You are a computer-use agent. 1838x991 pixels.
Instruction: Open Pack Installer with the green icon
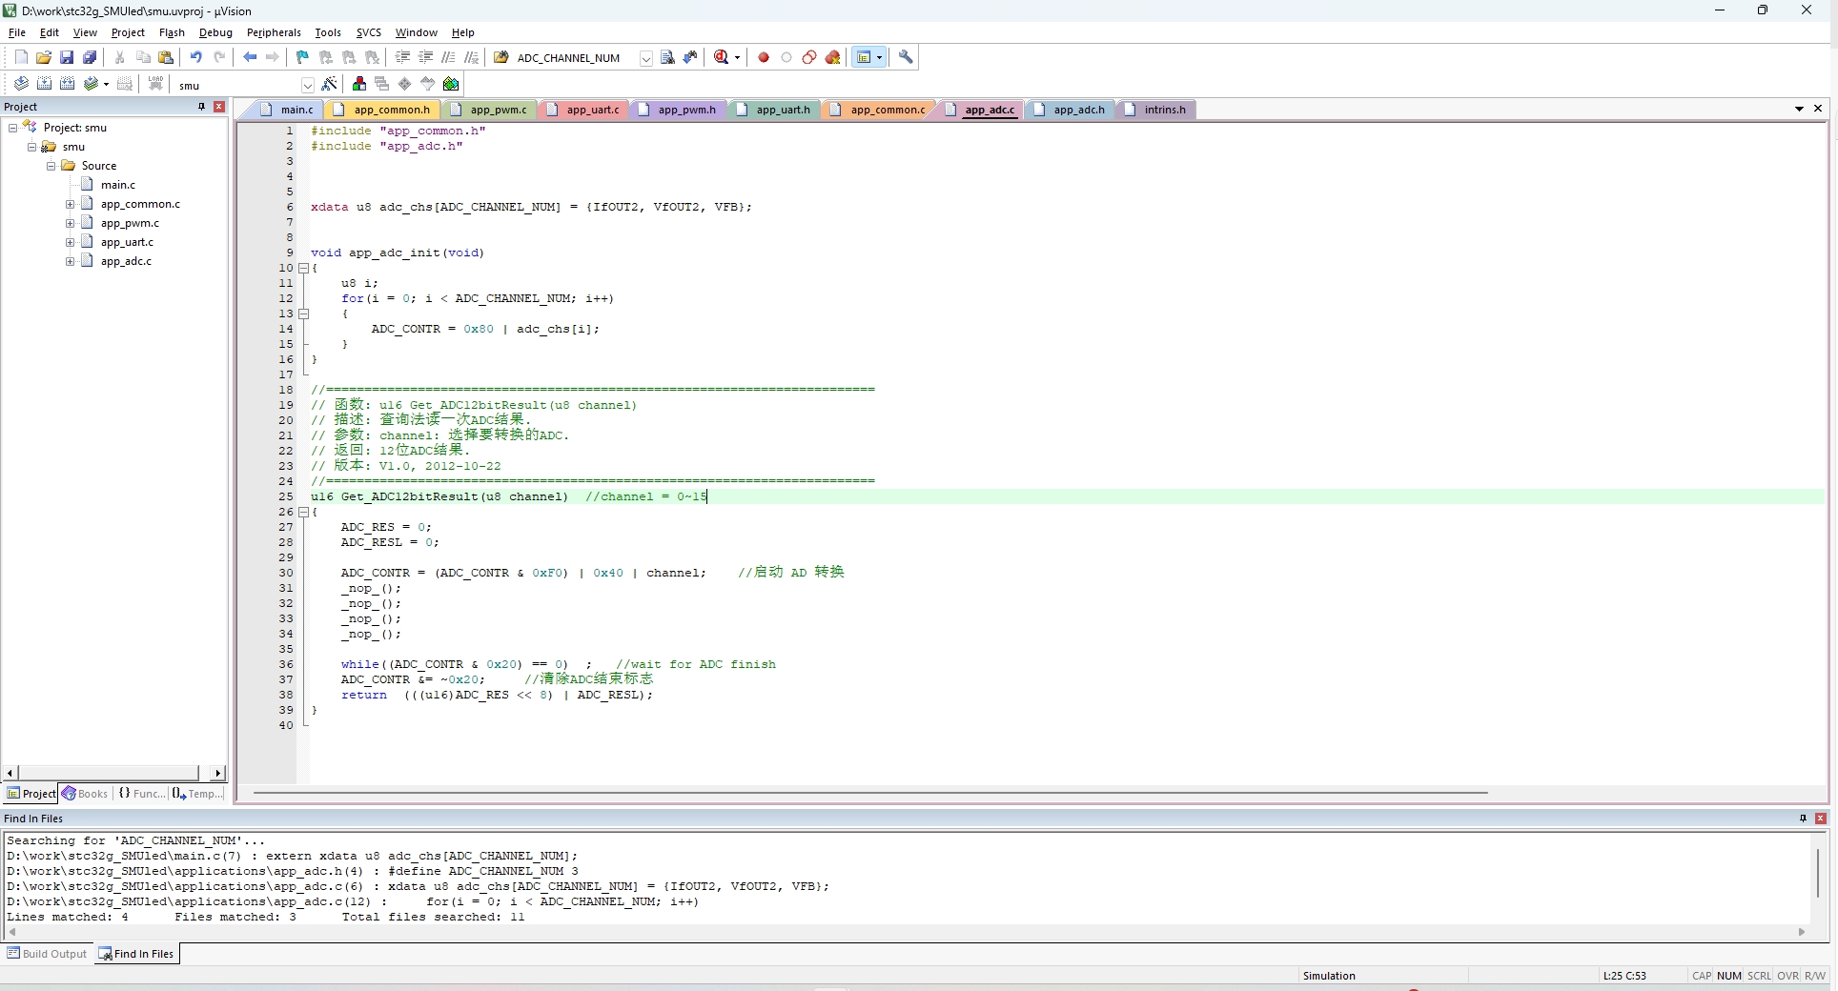pos(451,84)
